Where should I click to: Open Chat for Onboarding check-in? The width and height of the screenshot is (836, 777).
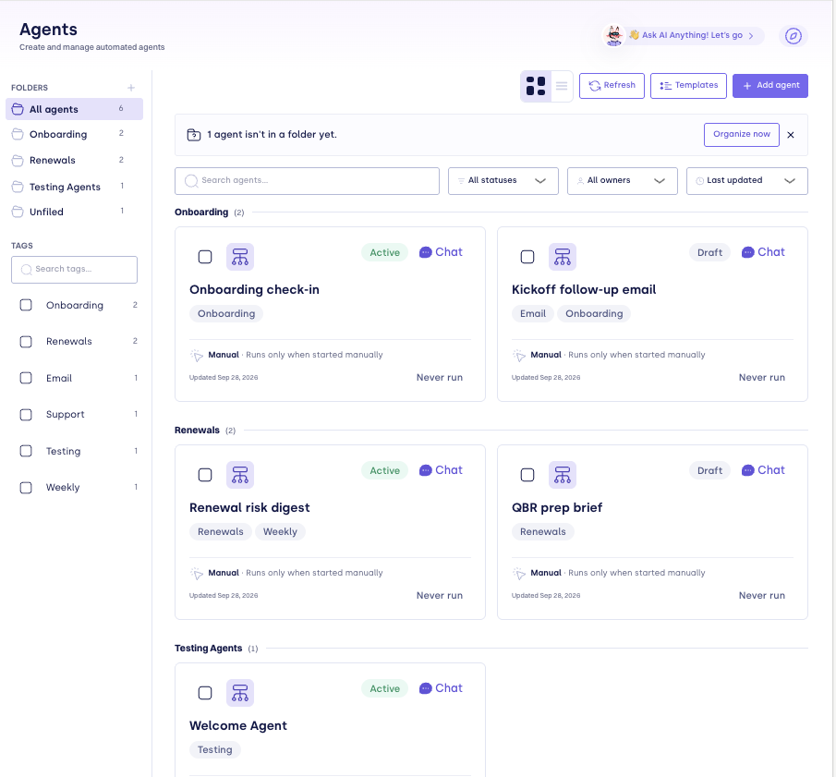click(x=441, y=252)
